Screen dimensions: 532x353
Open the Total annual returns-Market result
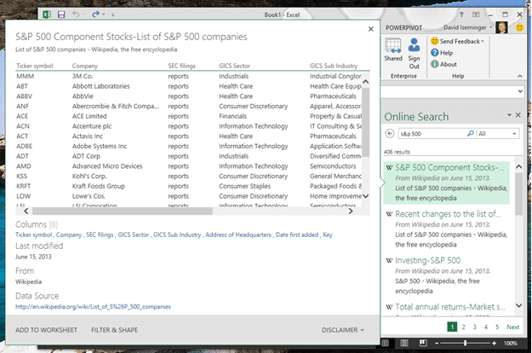click(x=450, y=307)
